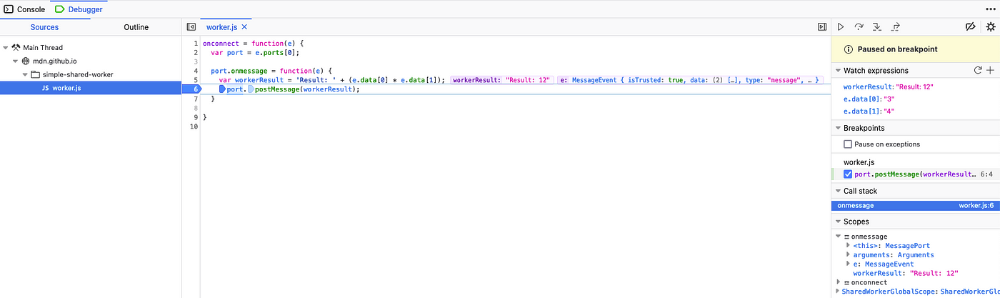The width and height of the screenshot is (1000, 298).
Task: Open debugger settings gear
Action: (990, 26)
